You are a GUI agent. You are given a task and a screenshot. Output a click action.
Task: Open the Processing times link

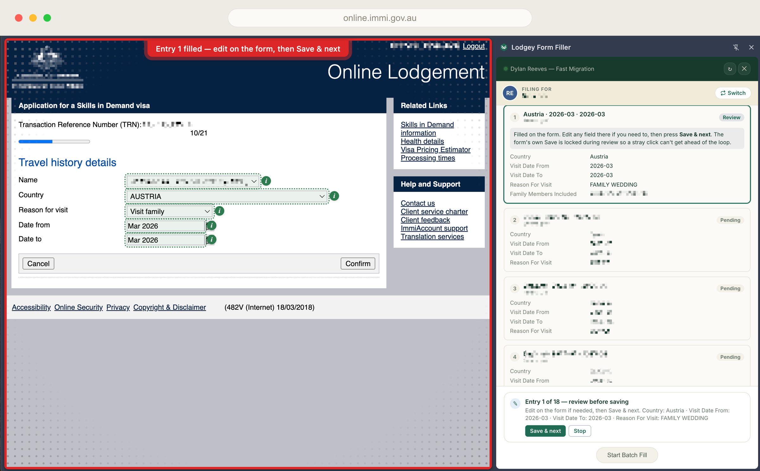[x=428, y=158]
